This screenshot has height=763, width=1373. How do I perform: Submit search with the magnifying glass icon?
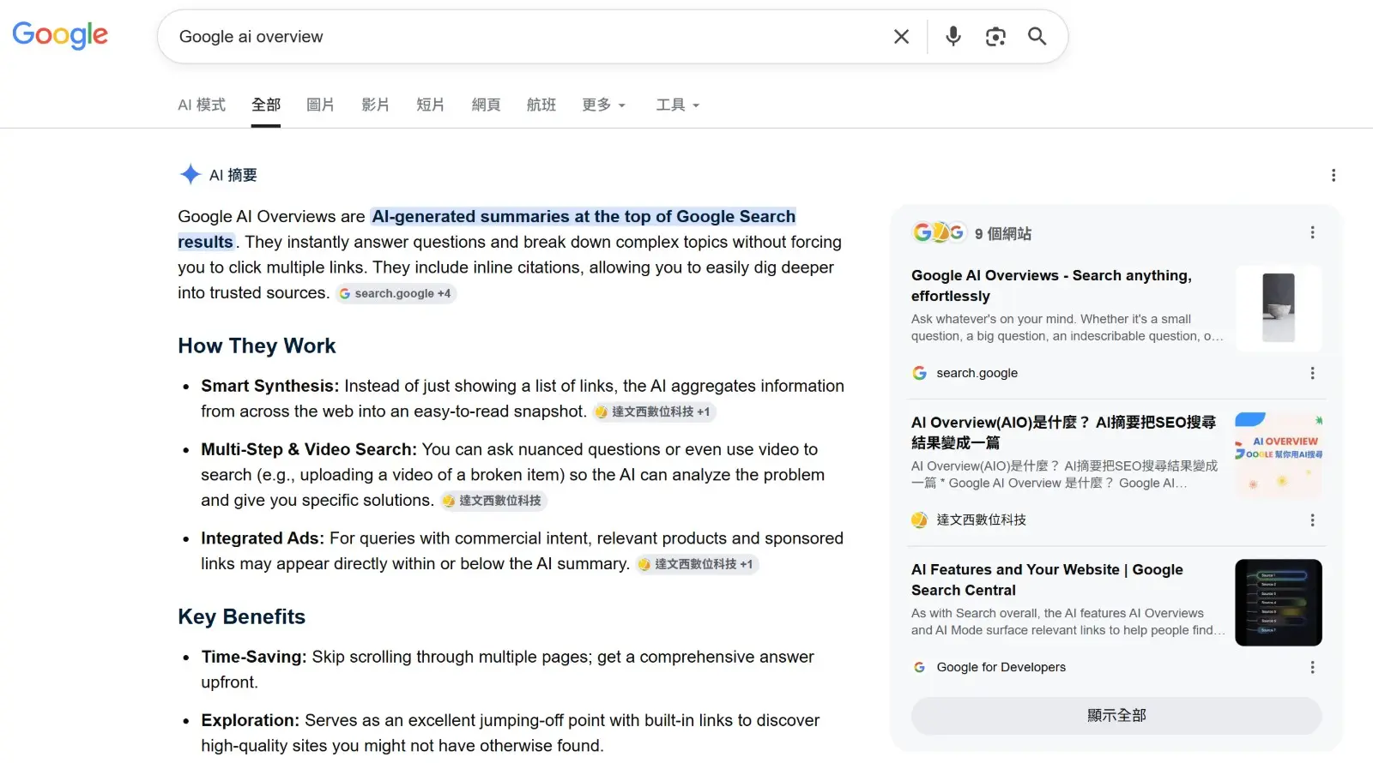[1037, 37]
